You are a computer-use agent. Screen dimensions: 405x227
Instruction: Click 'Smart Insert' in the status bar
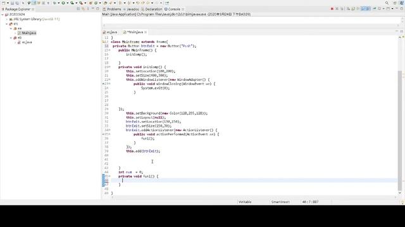click(280, 202)
